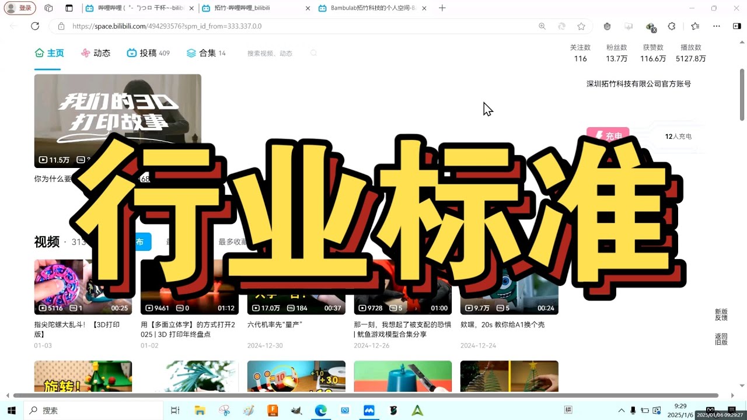This screenshot has height=420, width=747.
Task: Open the 我们的3D打印故事 featured video thumbnail
Action: coord(117,121)
